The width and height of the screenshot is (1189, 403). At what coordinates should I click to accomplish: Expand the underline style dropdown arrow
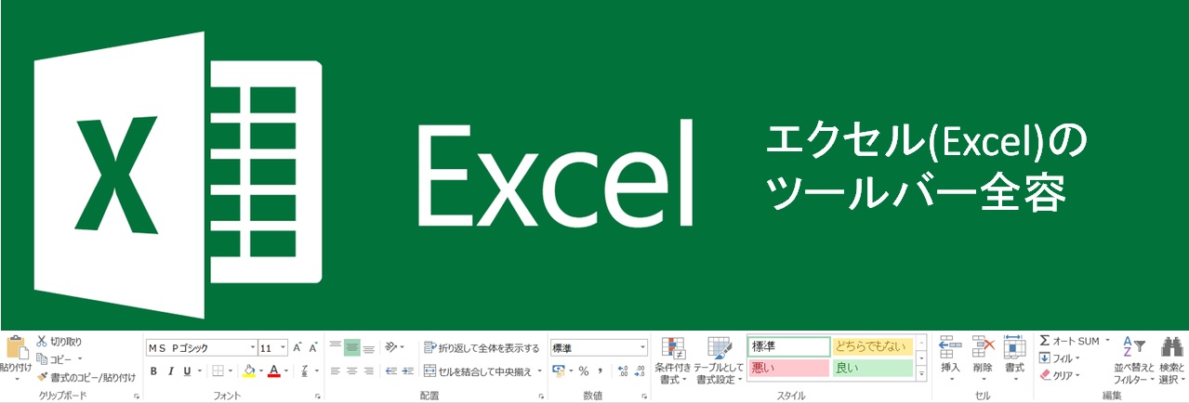199,370
